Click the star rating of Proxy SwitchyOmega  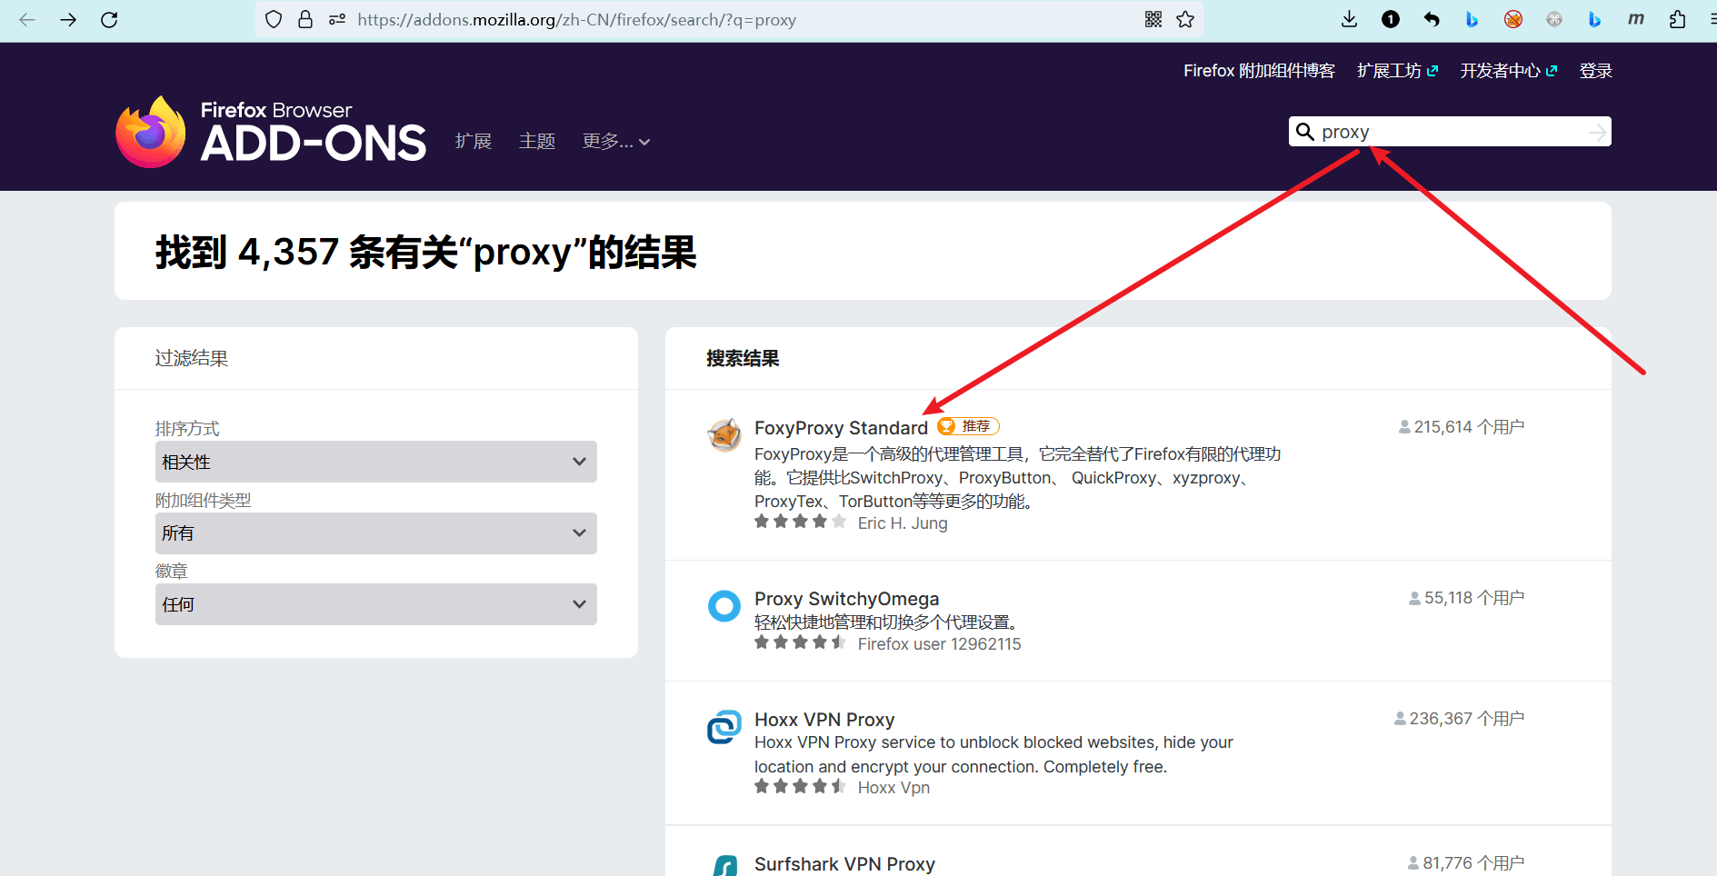(x=800, y=642)
